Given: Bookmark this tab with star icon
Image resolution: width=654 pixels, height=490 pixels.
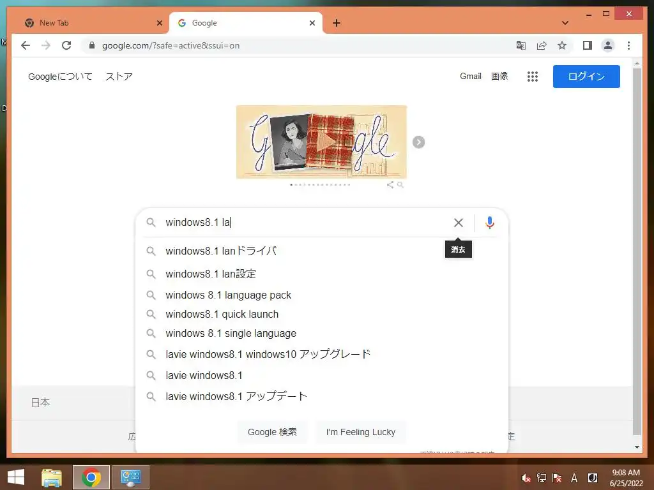Looking at the screenshot, I should [562, 45].
